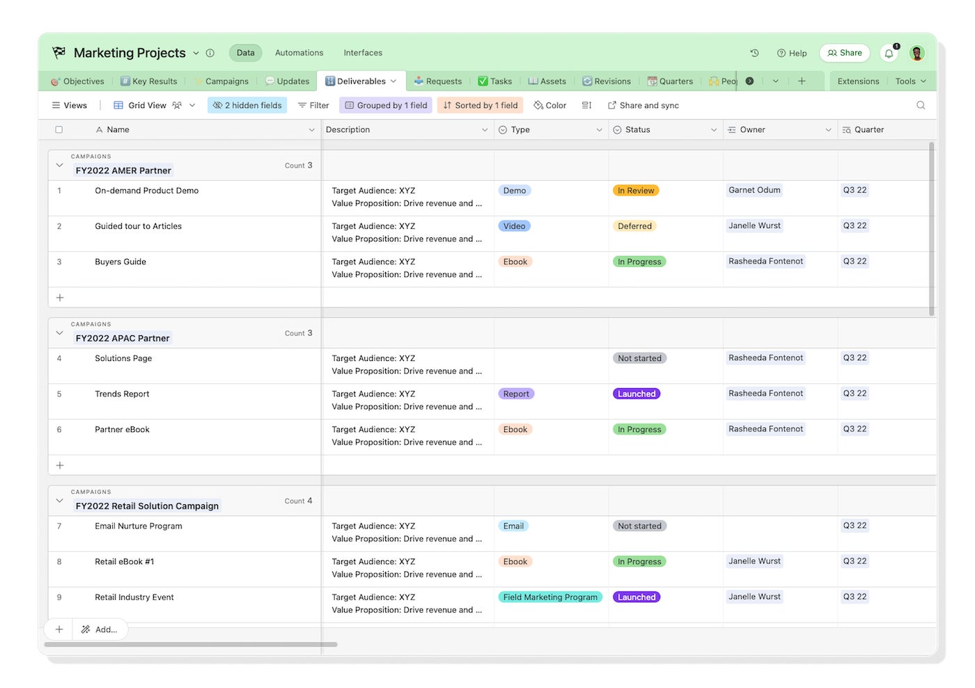Open Extensions panel
Image resolution: width=975 pixels, height=688 pixels.
tap(858, 81)
